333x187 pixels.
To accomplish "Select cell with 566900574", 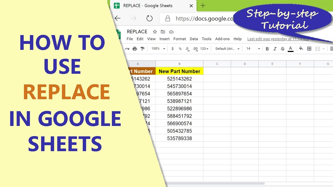I will [x=180, y=123].
